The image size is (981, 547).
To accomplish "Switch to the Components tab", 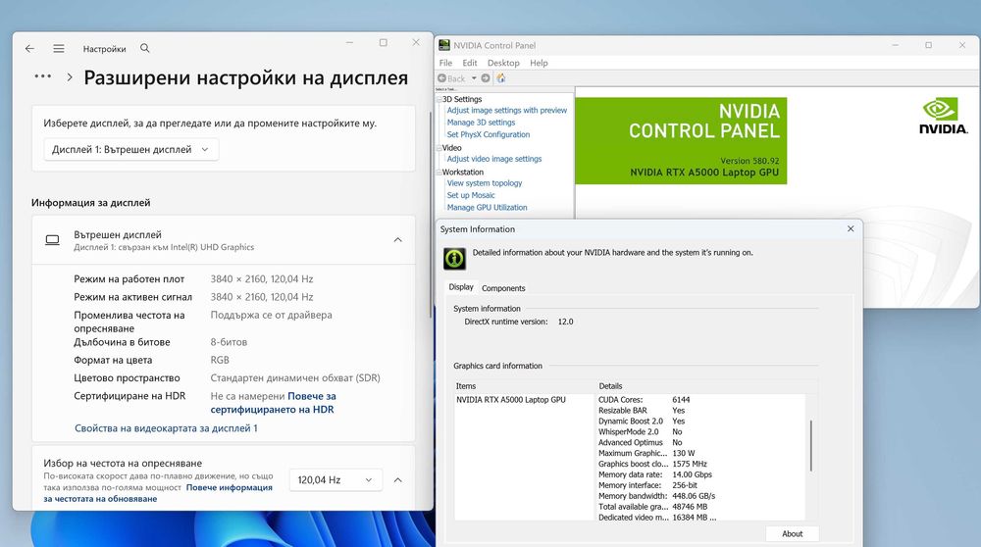I will click(503, 288).
